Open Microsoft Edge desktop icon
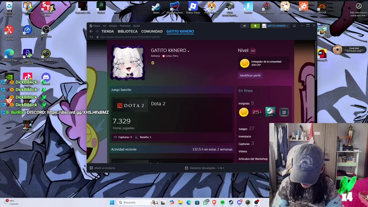Viewport: 368px width, 207px height. pos(9,55)
